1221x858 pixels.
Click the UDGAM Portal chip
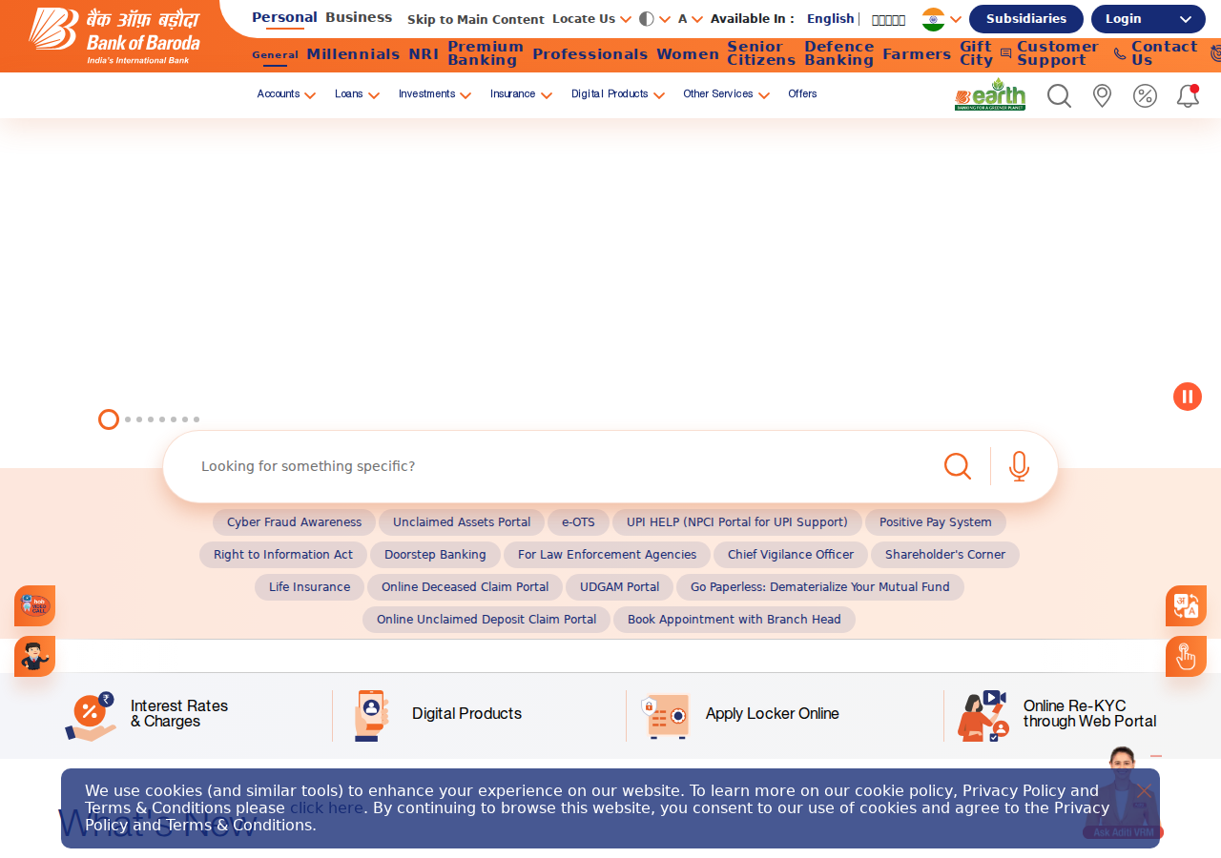pyautogui.click(x=619, y=587)
